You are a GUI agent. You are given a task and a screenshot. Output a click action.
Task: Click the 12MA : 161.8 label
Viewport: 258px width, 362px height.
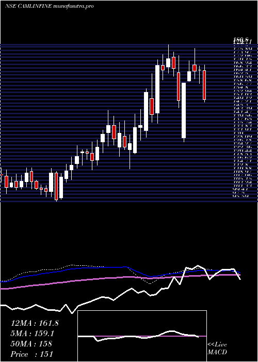35,323
